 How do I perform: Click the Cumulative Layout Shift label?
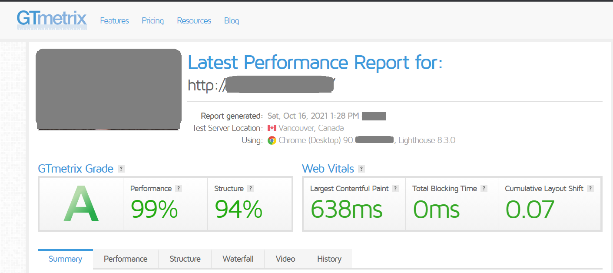[544, 189]
